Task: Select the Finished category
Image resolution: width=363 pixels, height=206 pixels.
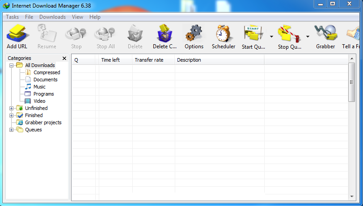Action: [x=34, y=115]
